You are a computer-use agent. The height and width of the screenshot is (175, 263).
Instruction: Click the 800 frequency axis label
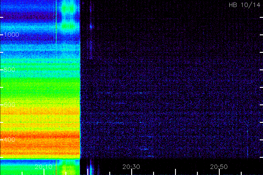point(9,70)
